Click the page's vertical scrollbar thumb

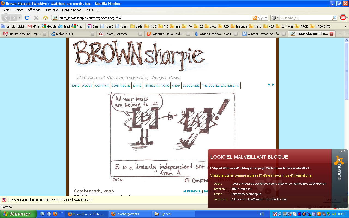[x=347, y=71]
